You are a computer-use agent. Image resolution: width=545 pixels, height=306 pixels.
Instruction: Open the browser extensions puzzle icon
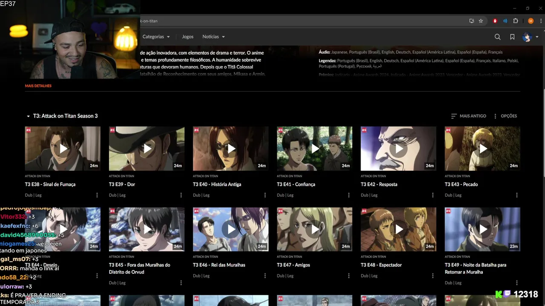(x=516, y=21)
